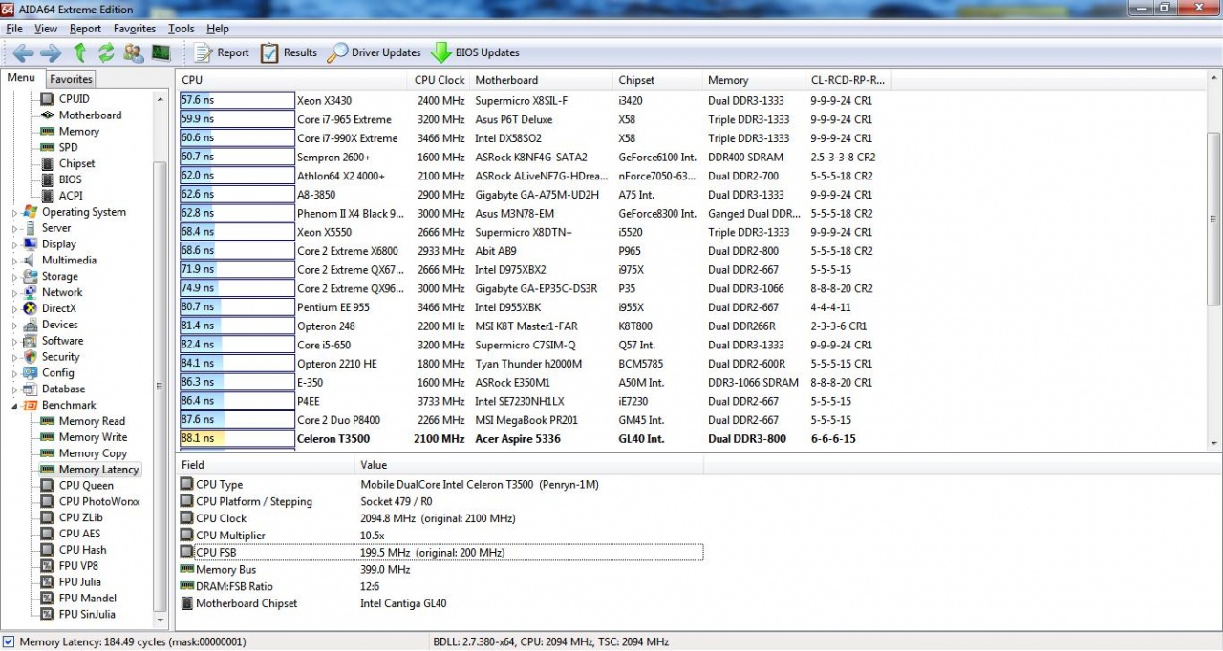Open the Help menu
The image size is (1223, 651).
point(218,29)
